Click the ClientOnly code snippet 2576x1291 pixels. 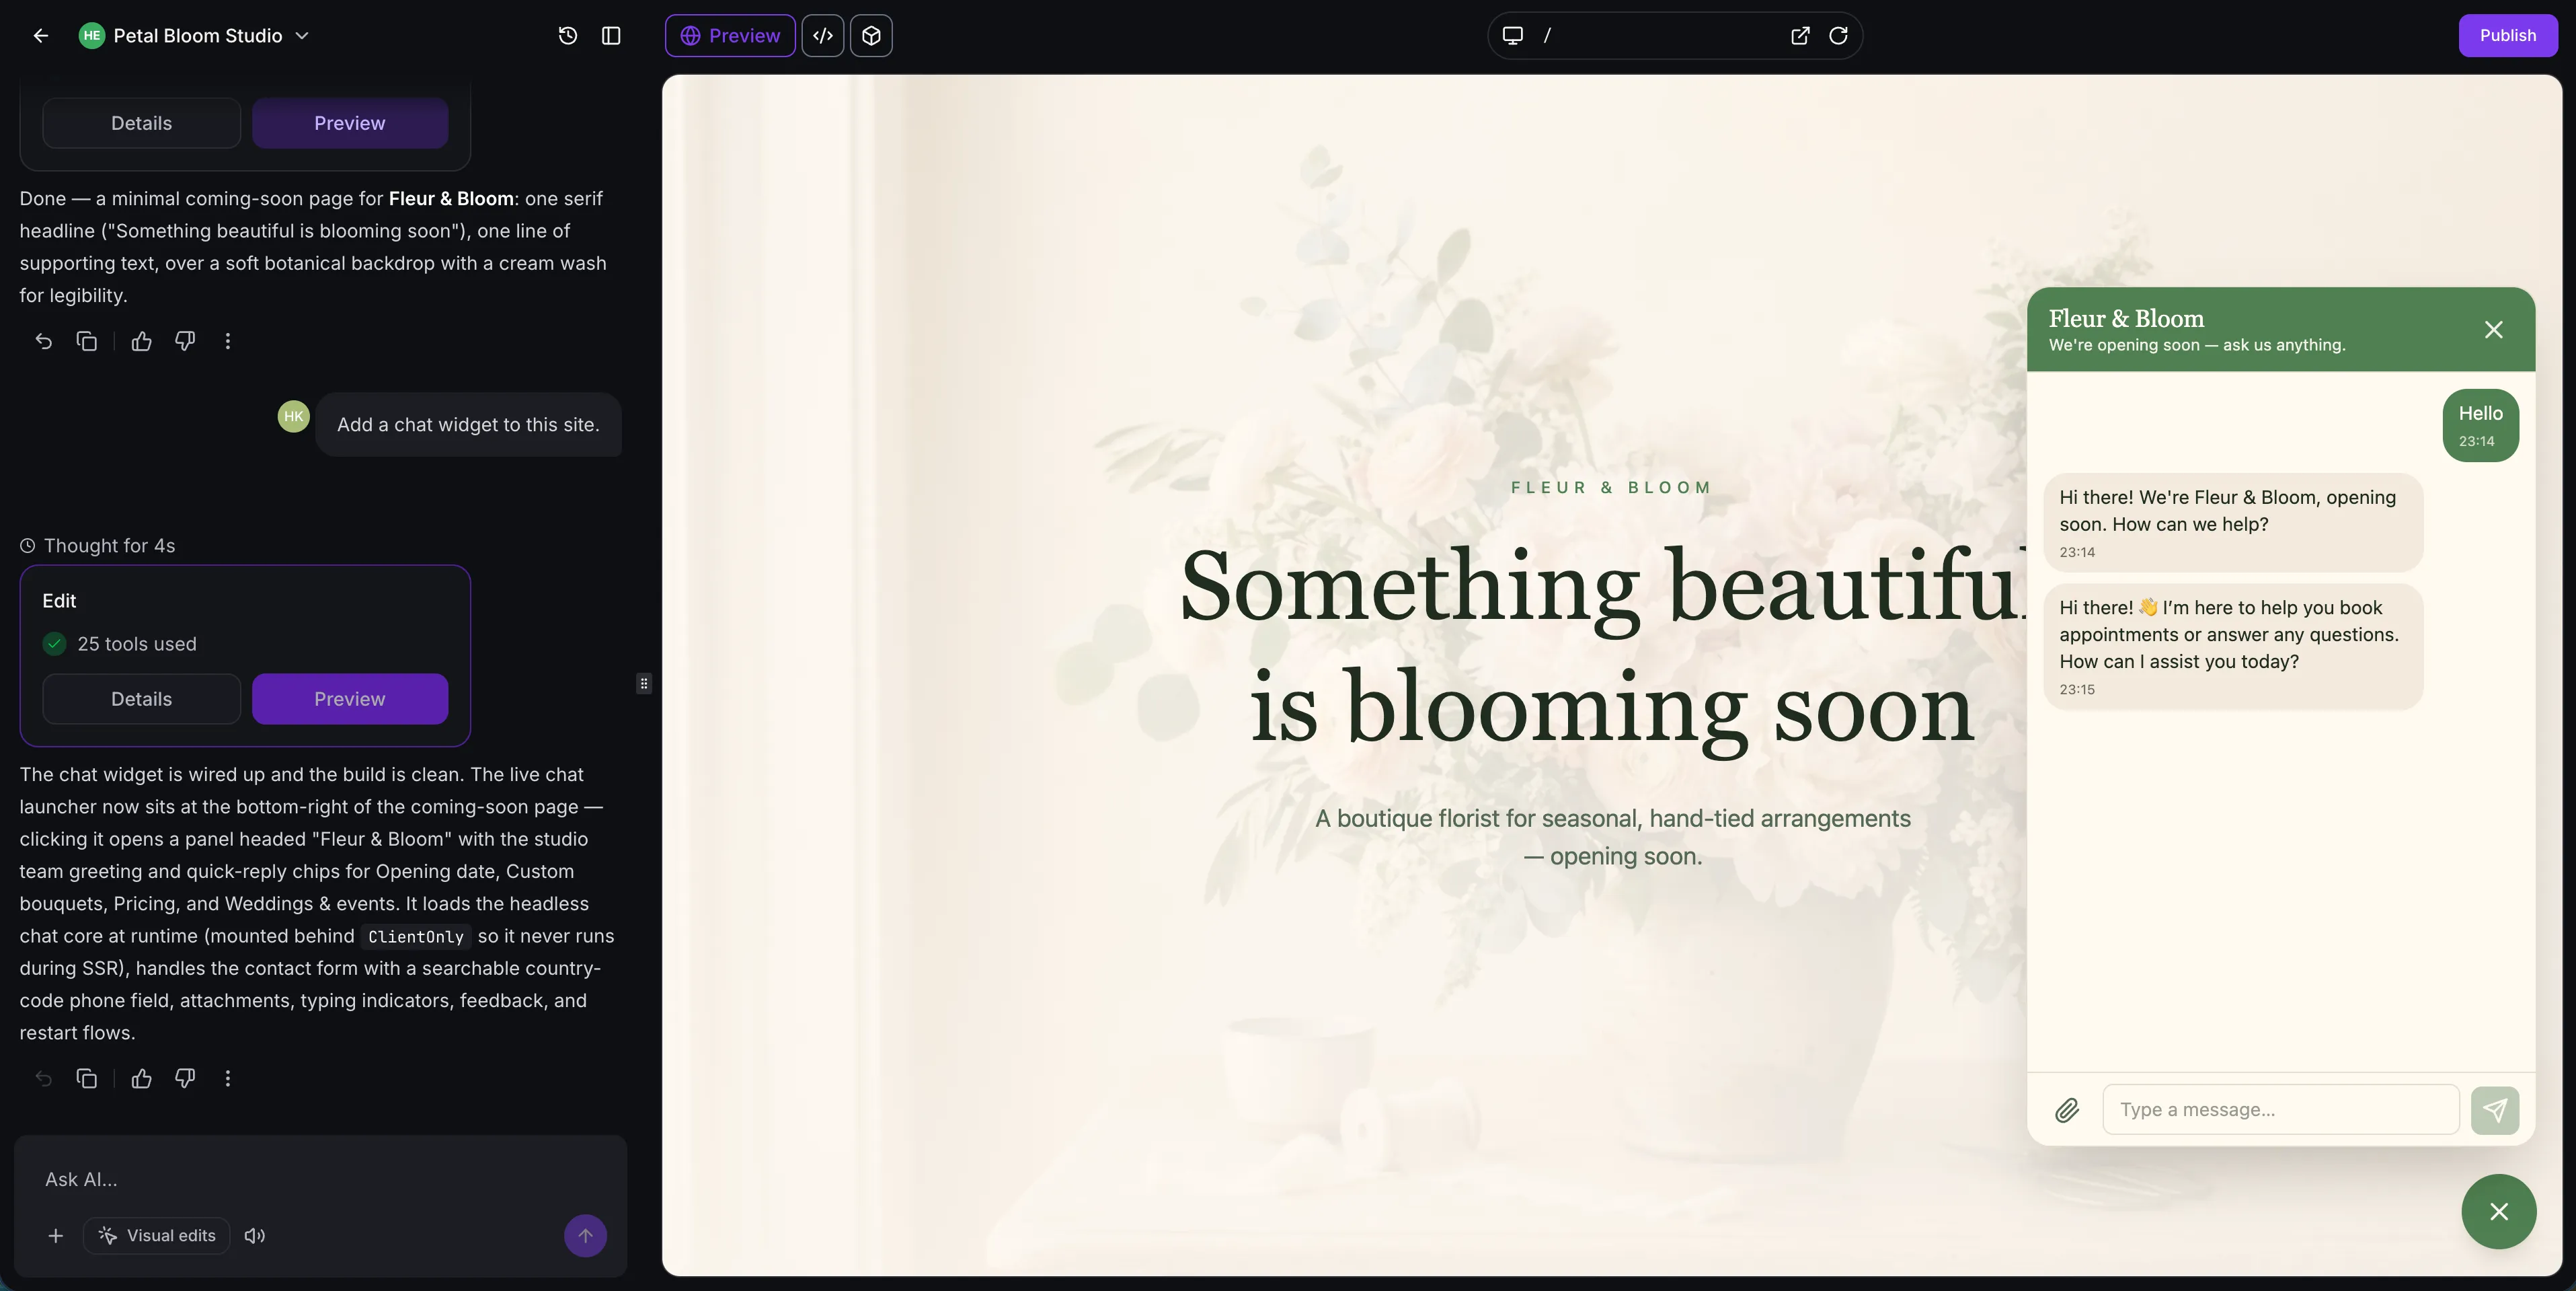pyautogui.click(x=416, y=936)
